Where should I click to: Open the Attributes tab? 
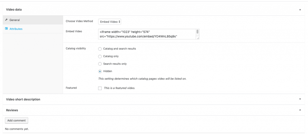(33, 29)
